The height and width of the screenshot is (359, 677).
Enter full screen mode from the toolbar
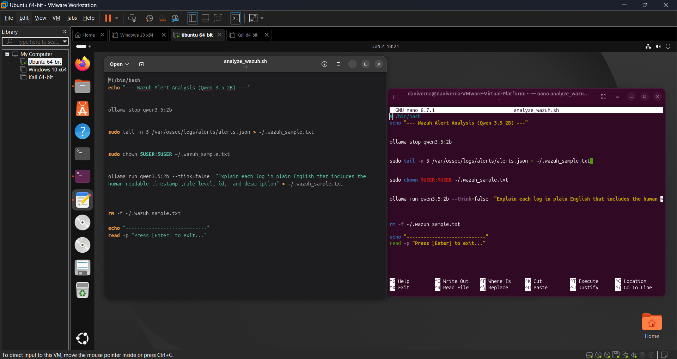pyautogui.click(x=218, y=18)
